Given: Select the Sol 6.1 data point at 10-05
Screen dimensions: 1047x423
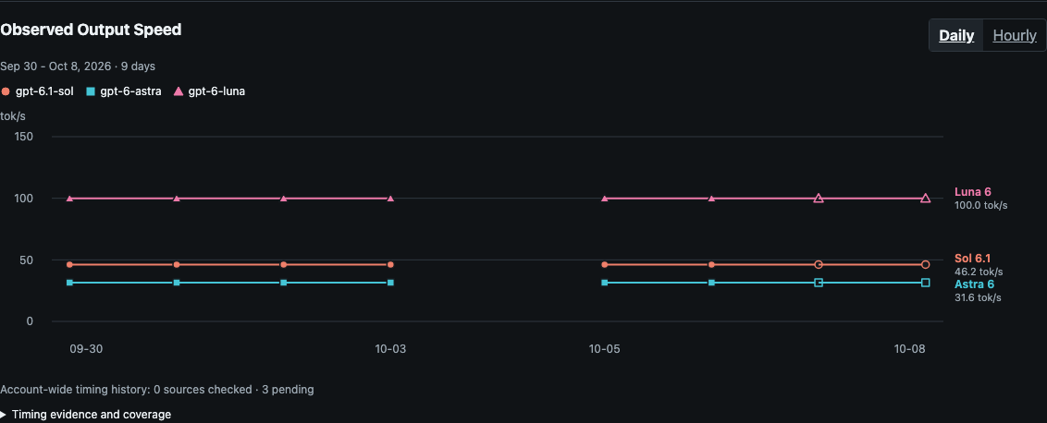Looking at the screenshot, I should click(605, 265).
